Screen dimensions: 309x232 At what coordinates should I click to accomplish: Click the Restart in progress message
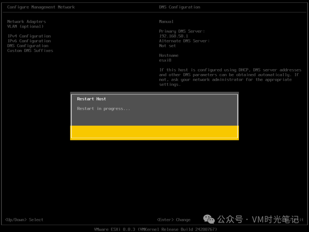[x=104, y=109]
